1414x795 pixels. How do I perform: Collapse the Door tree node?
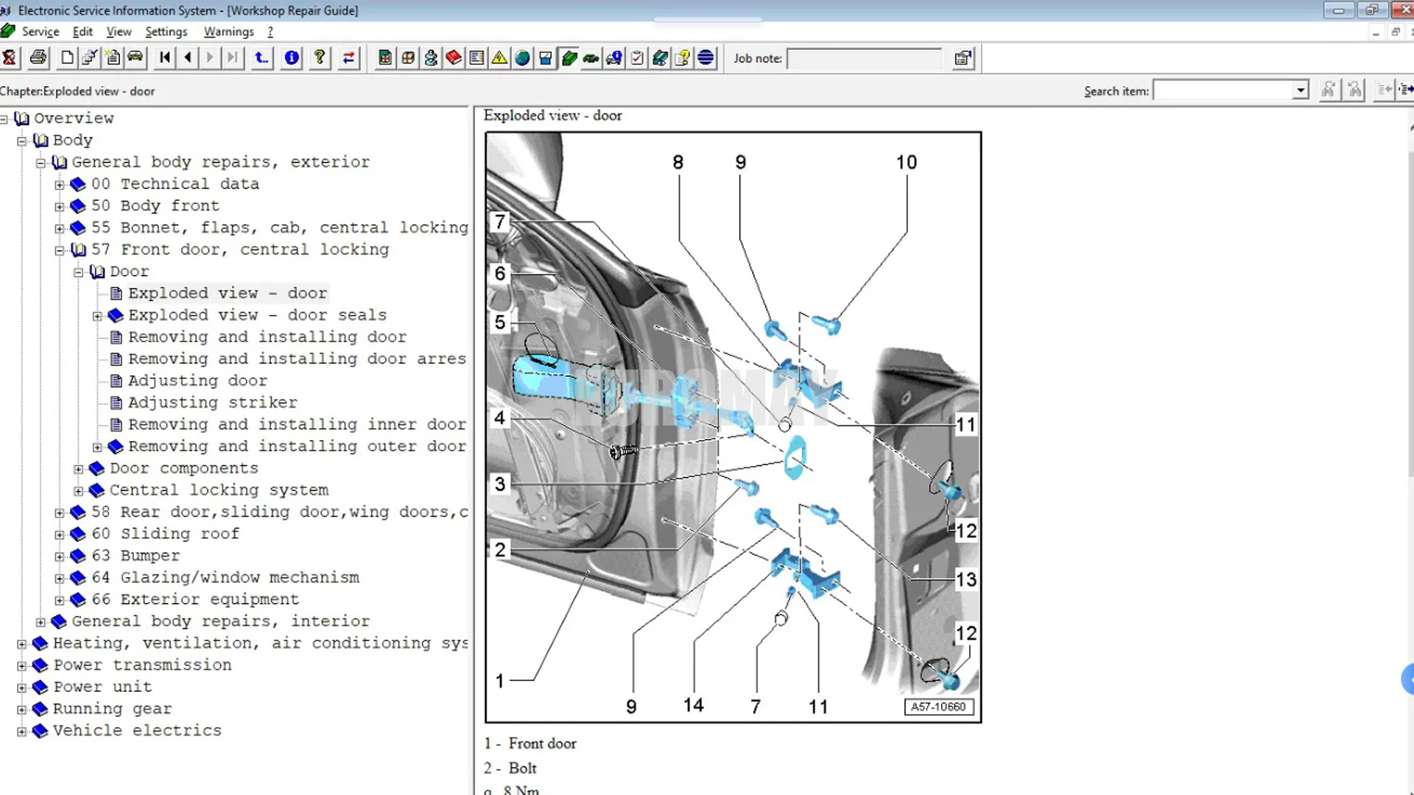(x=78, y=272)
